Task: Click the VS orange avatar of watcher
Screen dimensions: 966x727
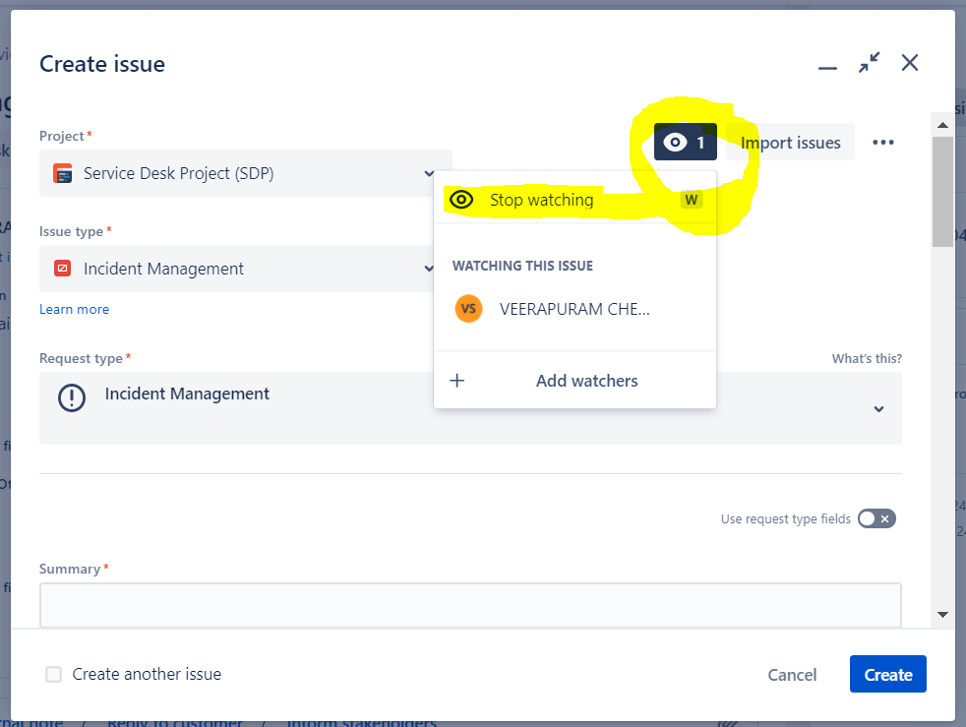Action: click(468, 309)
